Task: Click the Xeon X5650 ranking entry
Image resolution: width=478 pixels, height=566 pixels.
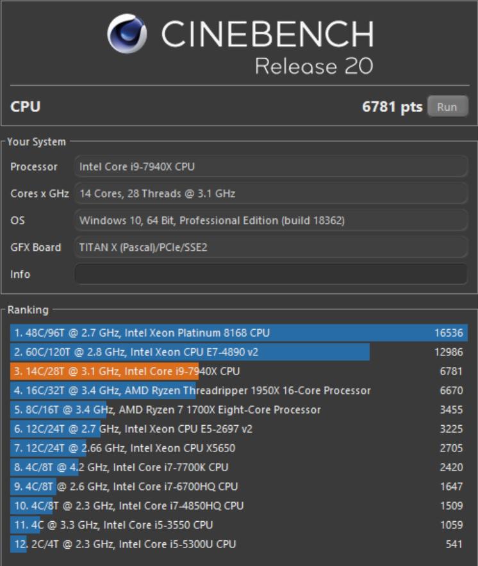Action: (238, 448)
